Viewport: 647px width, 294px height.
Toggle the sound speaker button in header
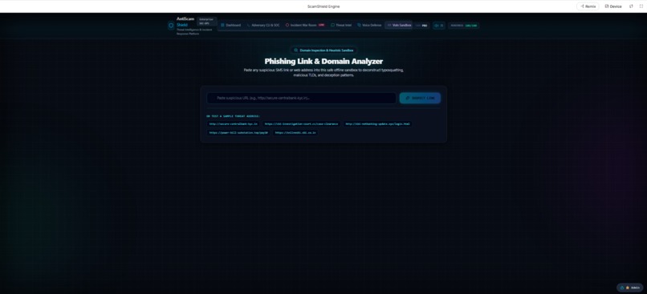pos(438,26)
